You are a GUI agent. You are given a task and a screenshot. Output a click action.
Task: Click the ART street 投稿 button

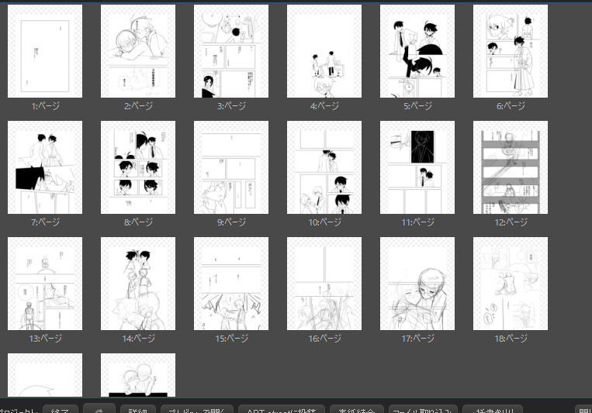point(282,409)
